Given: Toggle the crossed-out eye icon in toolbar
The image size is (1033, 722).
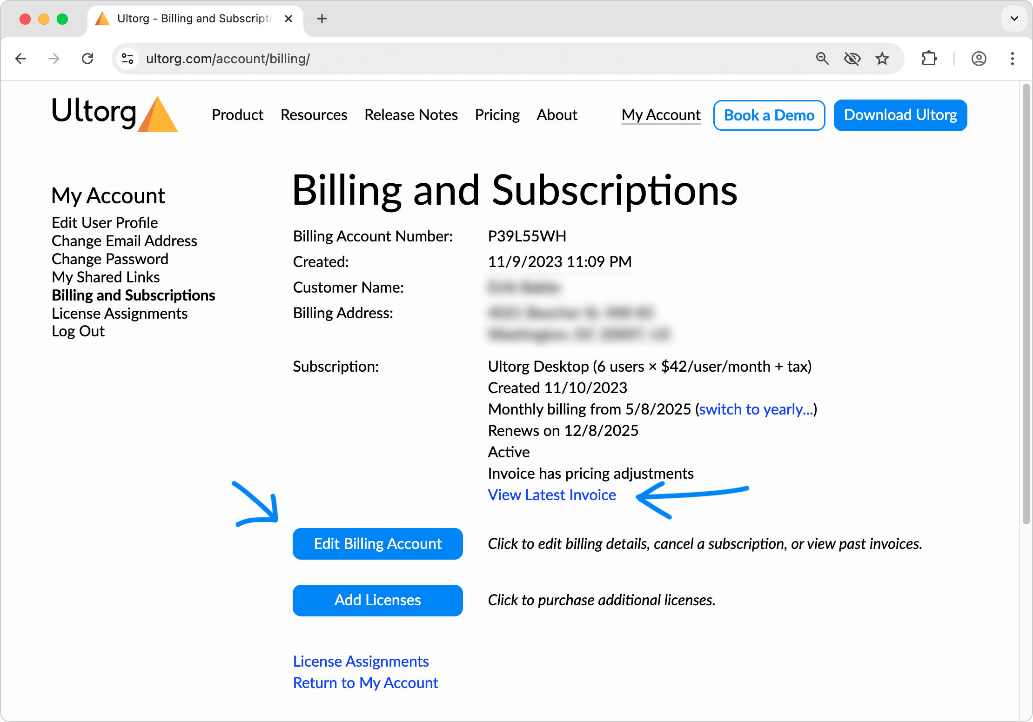Looking at the screenshot, I should coord(852,59).
